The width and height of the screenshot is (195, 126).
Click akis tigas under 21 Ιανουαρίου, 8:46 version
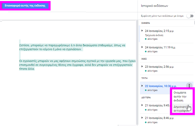152,122
